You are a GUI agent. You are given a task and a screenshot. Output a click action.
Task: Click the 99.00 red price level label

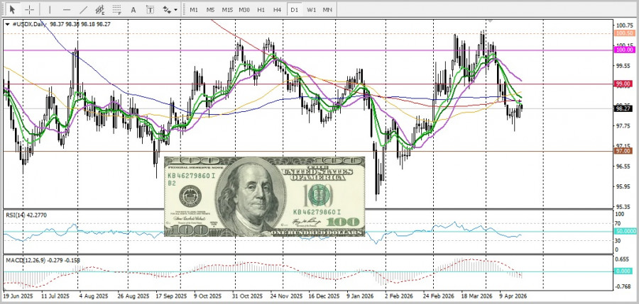pyautogui.click(x=623, y=84)
